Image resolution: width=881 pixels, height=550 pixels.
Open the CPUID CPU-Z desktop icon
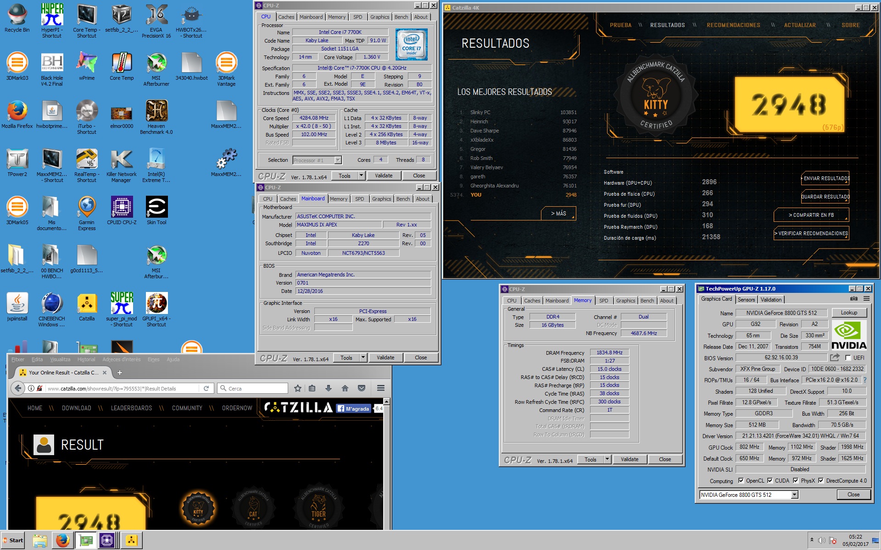point(122,211)
